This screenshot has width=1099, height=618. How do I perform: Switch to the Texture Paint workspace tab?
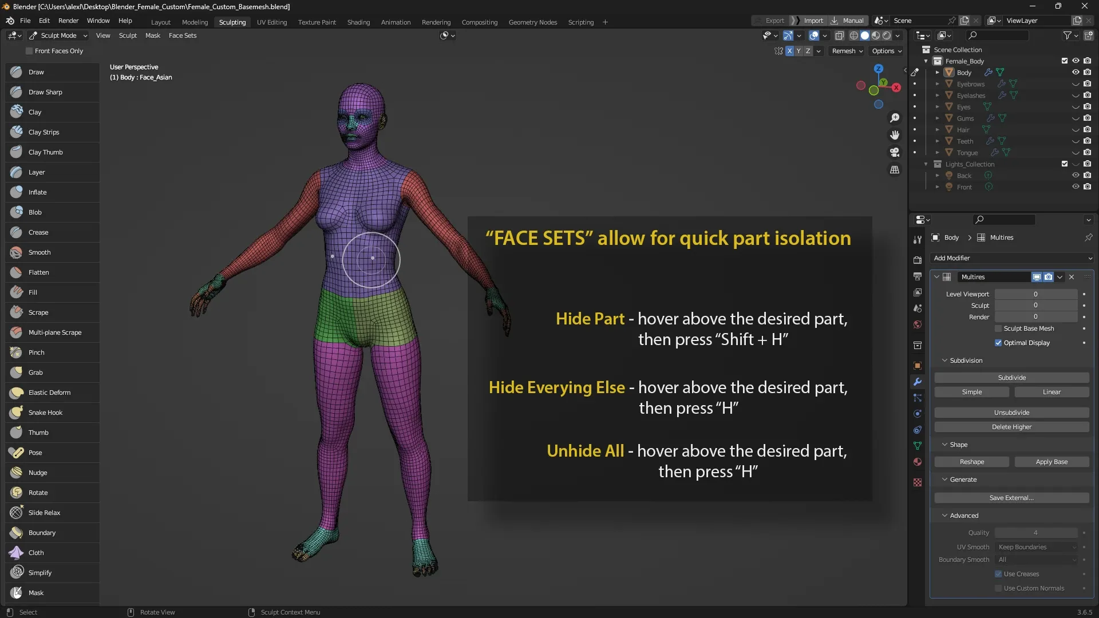click(x=317, y=22)
